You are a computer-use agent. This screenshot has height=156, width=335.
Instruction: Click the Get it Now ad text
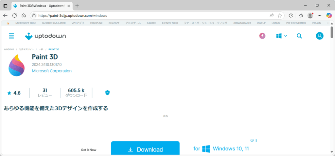89,150
